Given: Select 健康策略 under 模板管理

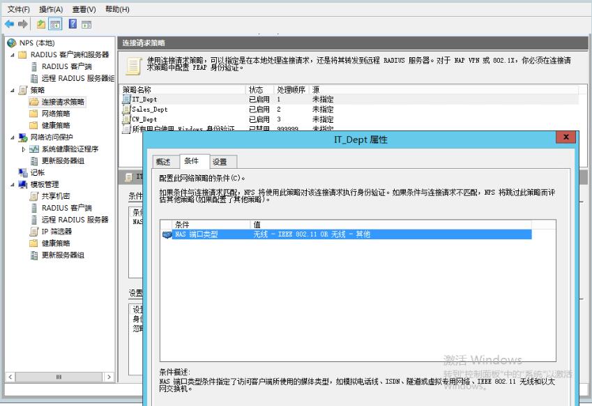Looking at the screenshot, I should point(56,243).
